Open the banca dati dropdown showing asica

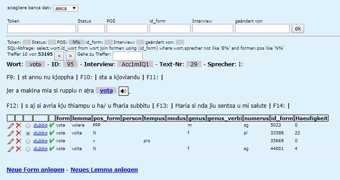66,8
